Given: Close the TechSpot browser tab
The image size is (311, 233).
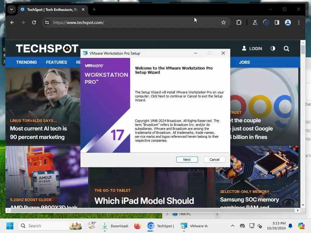Looking at the screenshot, I should (83, 9).
